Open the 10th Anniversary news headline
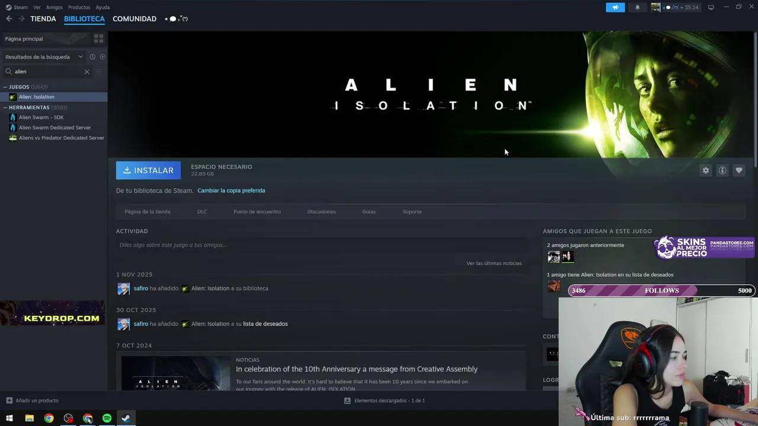 point(356,369)
